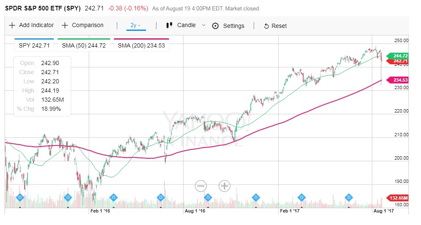Zoom out with the minus circle
Screen dimensions: 421x225
pos(201,186)
